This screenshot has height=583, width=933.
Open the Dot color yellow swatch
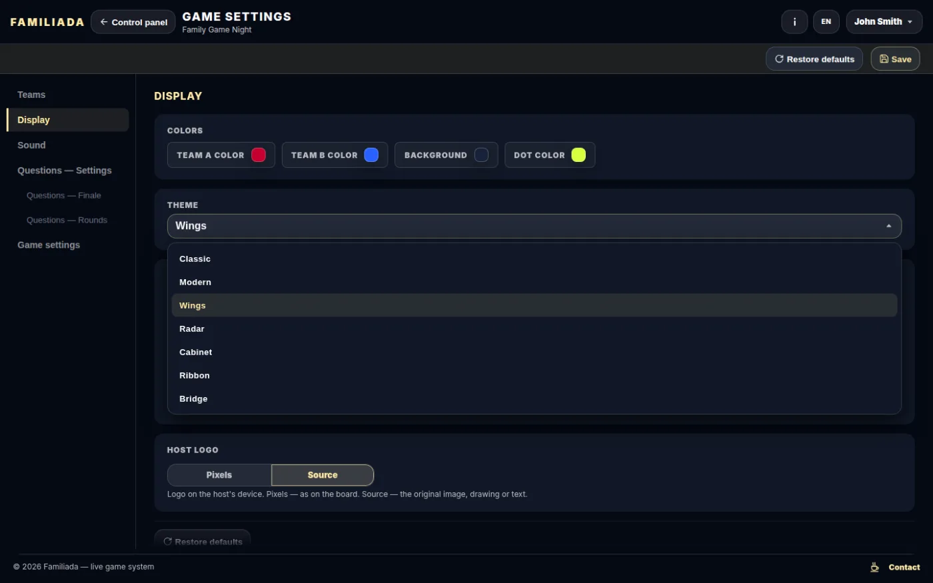tap(578, 155)
